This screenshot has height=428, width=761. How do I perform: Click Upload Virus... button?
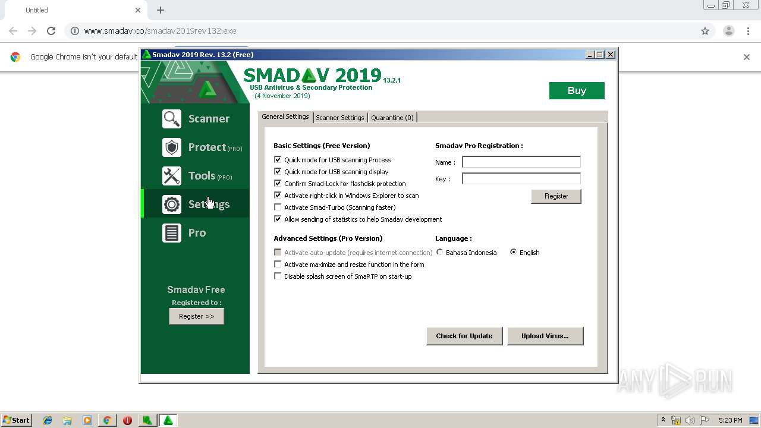click(545, 336)
